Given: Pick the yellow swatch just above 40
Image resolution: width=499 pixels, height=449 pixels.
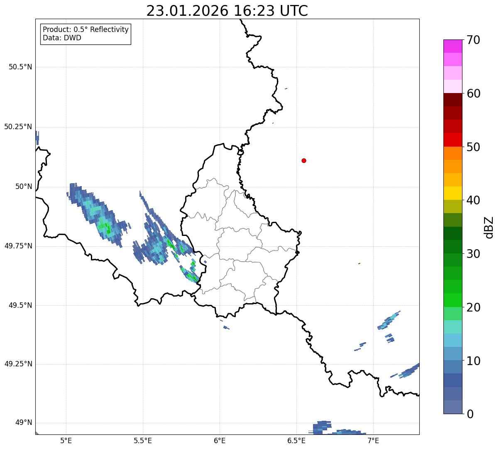Looking at the screenshot, I should (453, 193).
